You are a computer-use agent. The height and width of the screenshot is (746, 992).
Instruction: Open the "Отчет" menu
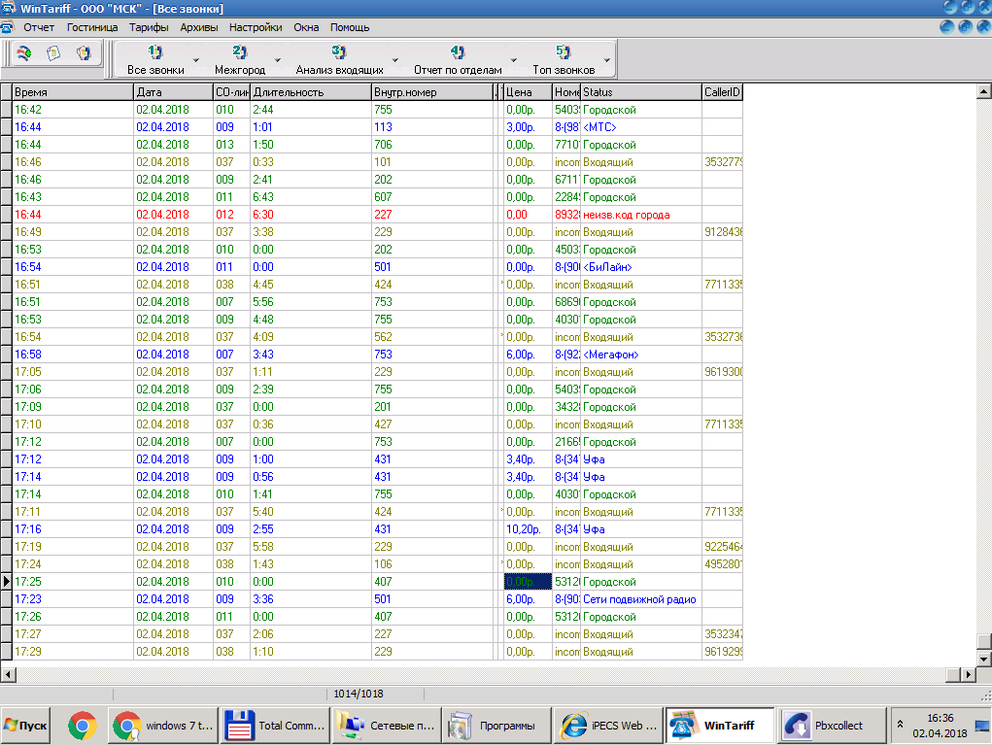pos(39,27)
